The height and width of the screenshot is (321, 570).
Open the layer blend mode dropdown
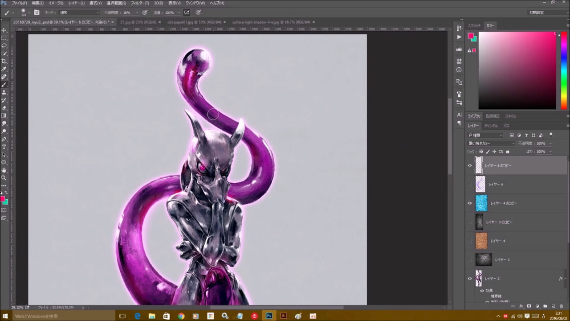(491, 144)
